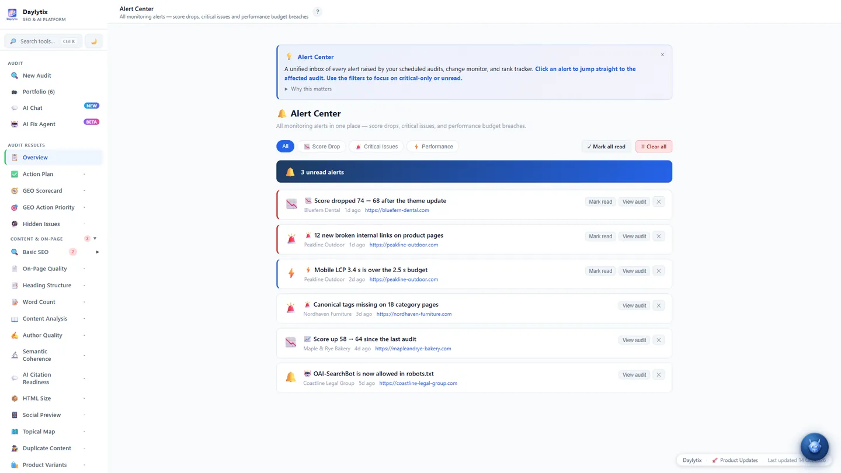Open the coastline-legal-group.com link
841x473 pixels.
coord(418,384)
